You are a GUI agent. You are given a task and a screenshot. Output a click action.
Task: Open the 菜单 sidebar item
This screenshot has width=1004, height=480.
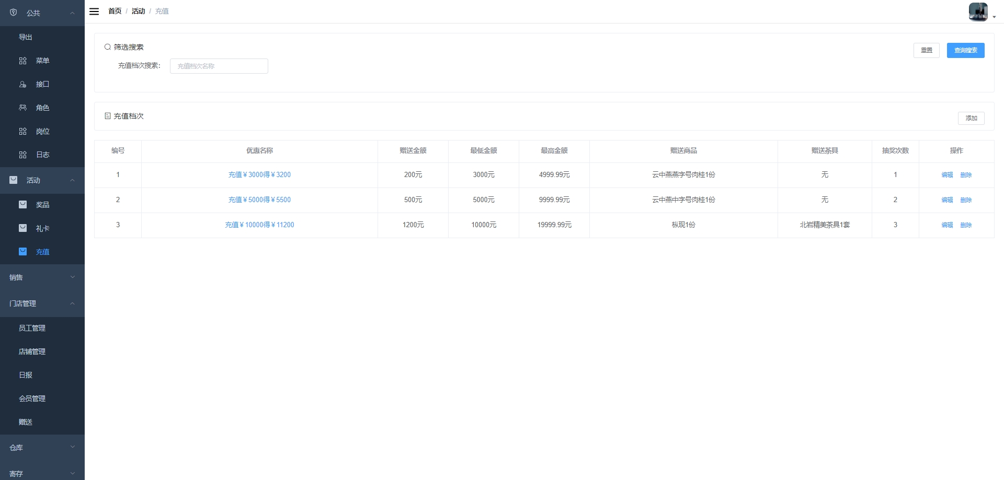click(x=42, y=61)
